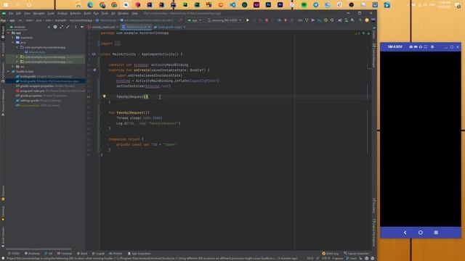Open the Event Log button
The width and height of the screenshot is (465, 261).
pyautogui.click(x=330, y=254)
